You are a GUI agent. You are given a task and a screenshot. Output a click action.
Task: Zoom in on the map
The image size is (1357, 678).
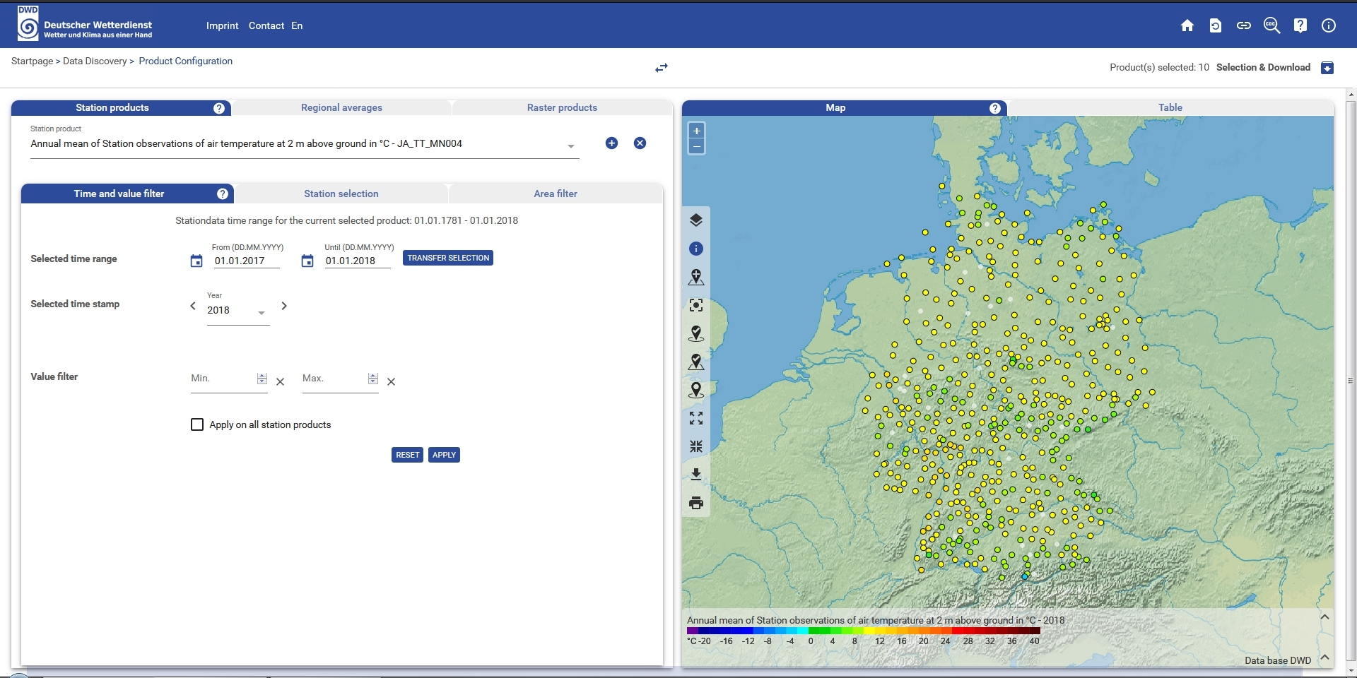tap(696, 131)
